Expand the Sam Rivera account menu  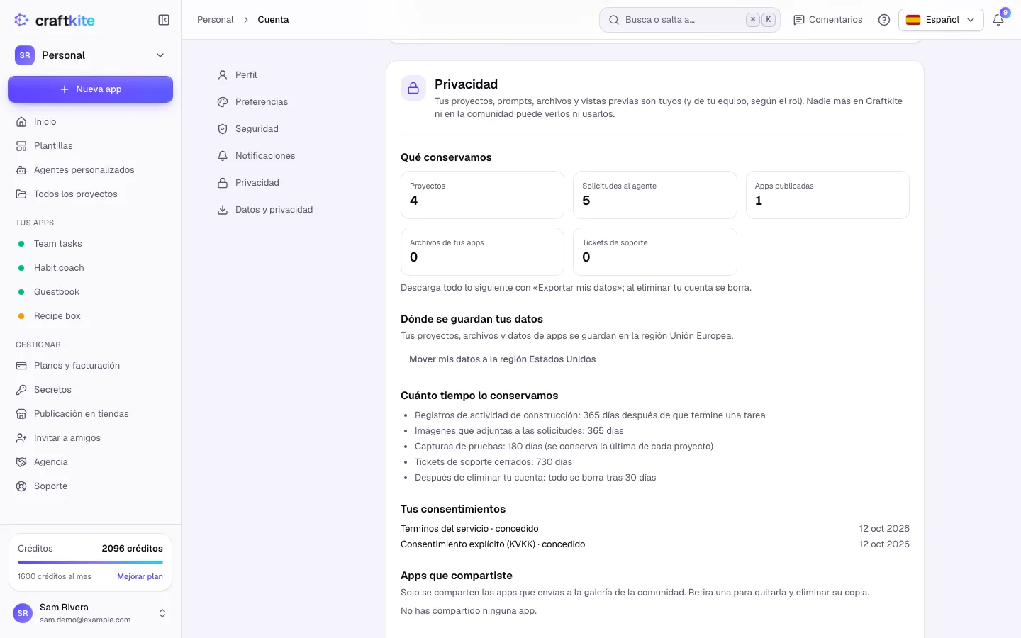click(x=90, y=613)
